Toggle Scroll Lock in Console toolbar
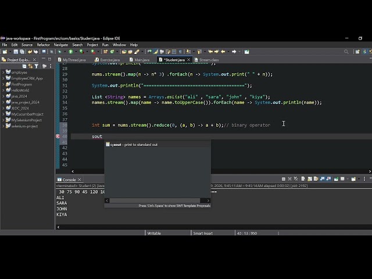Screen dimensions: 372x279 point(310,179)
